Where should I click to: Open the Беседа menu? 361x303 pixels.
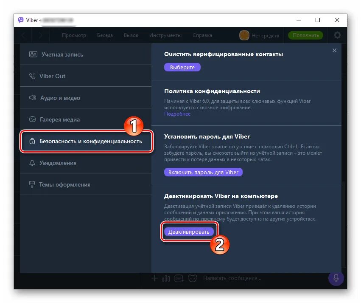(x=105, y=35)
